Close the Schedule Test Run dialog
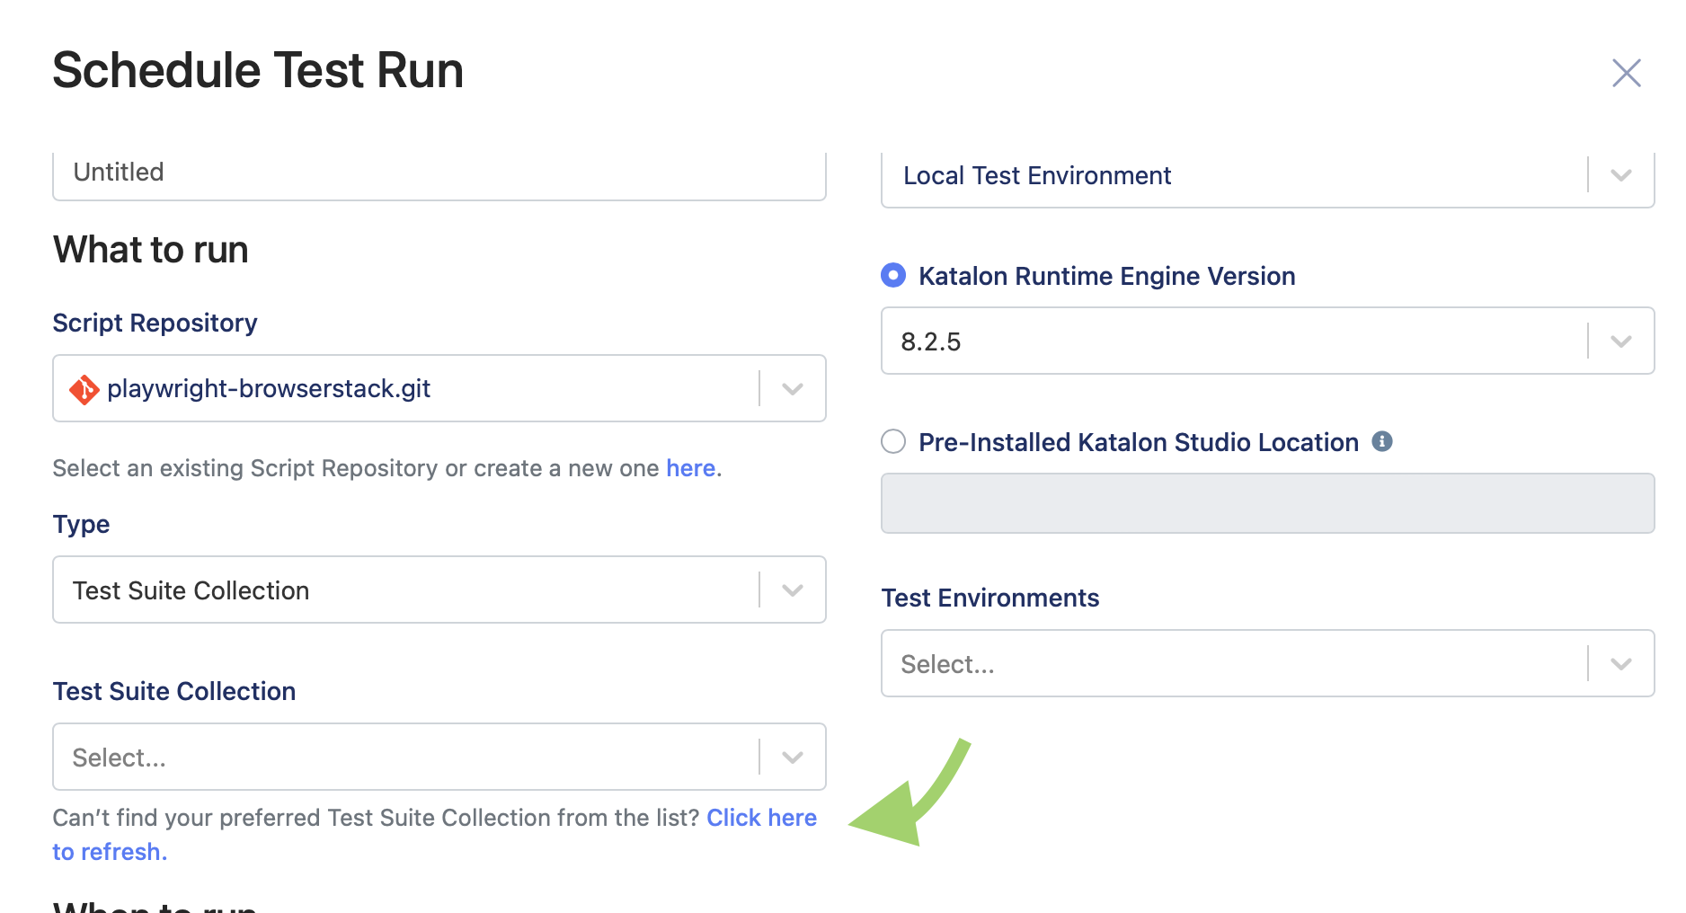The width and height of the screenshot is (1686, 913). (1626, 73)
